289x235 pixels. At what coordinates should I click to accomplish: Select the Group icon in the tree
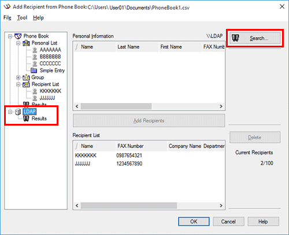point(26,78)
